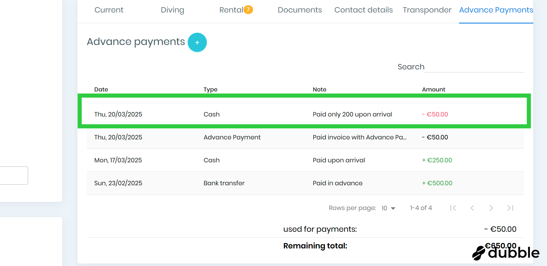Go to first page of the table

click(x=453, y=208)
